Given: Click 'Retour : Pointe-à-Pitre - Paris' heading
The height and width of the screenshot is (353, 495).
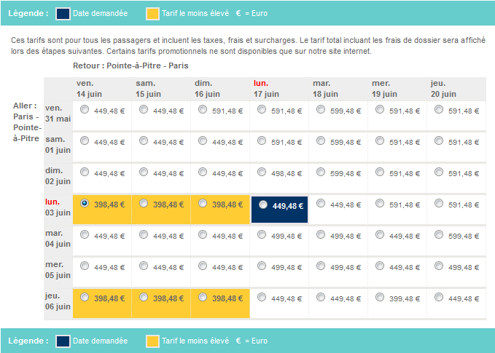Looking at the screenshot, I should click(130, 66).
